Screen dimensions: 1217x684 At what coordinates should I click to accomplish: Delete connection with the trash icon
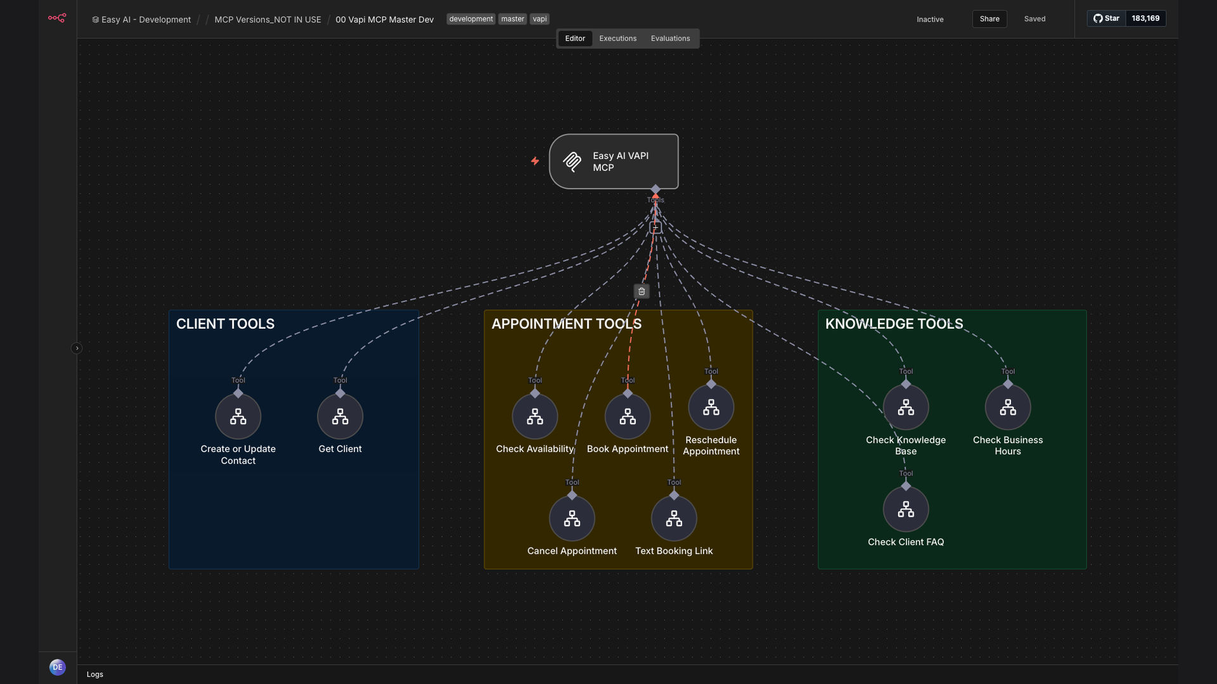pyautogui.click(x=641, y=291)
